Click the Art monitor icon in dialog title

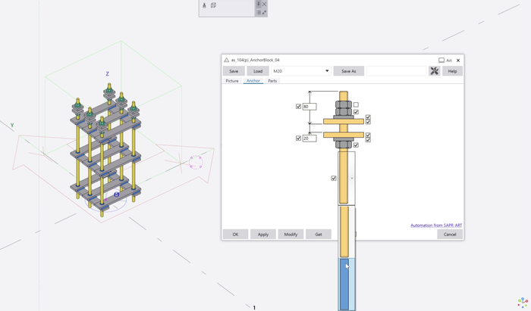pyautogui.click(x=441, y=61)
